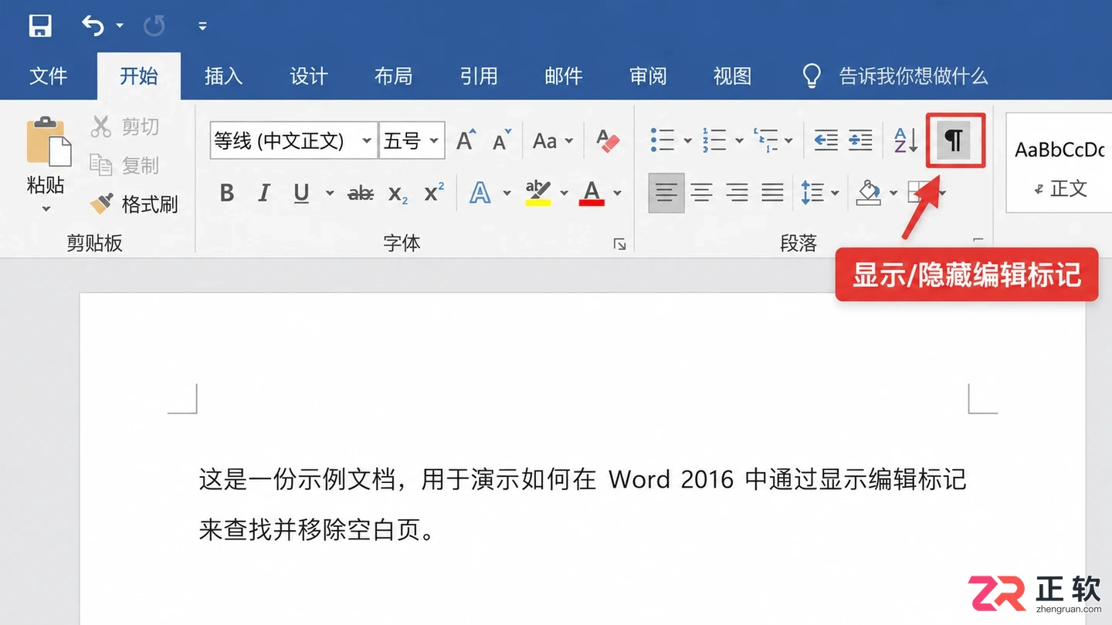
Task: Open the 邮件 tab
Action: point(564,76)
